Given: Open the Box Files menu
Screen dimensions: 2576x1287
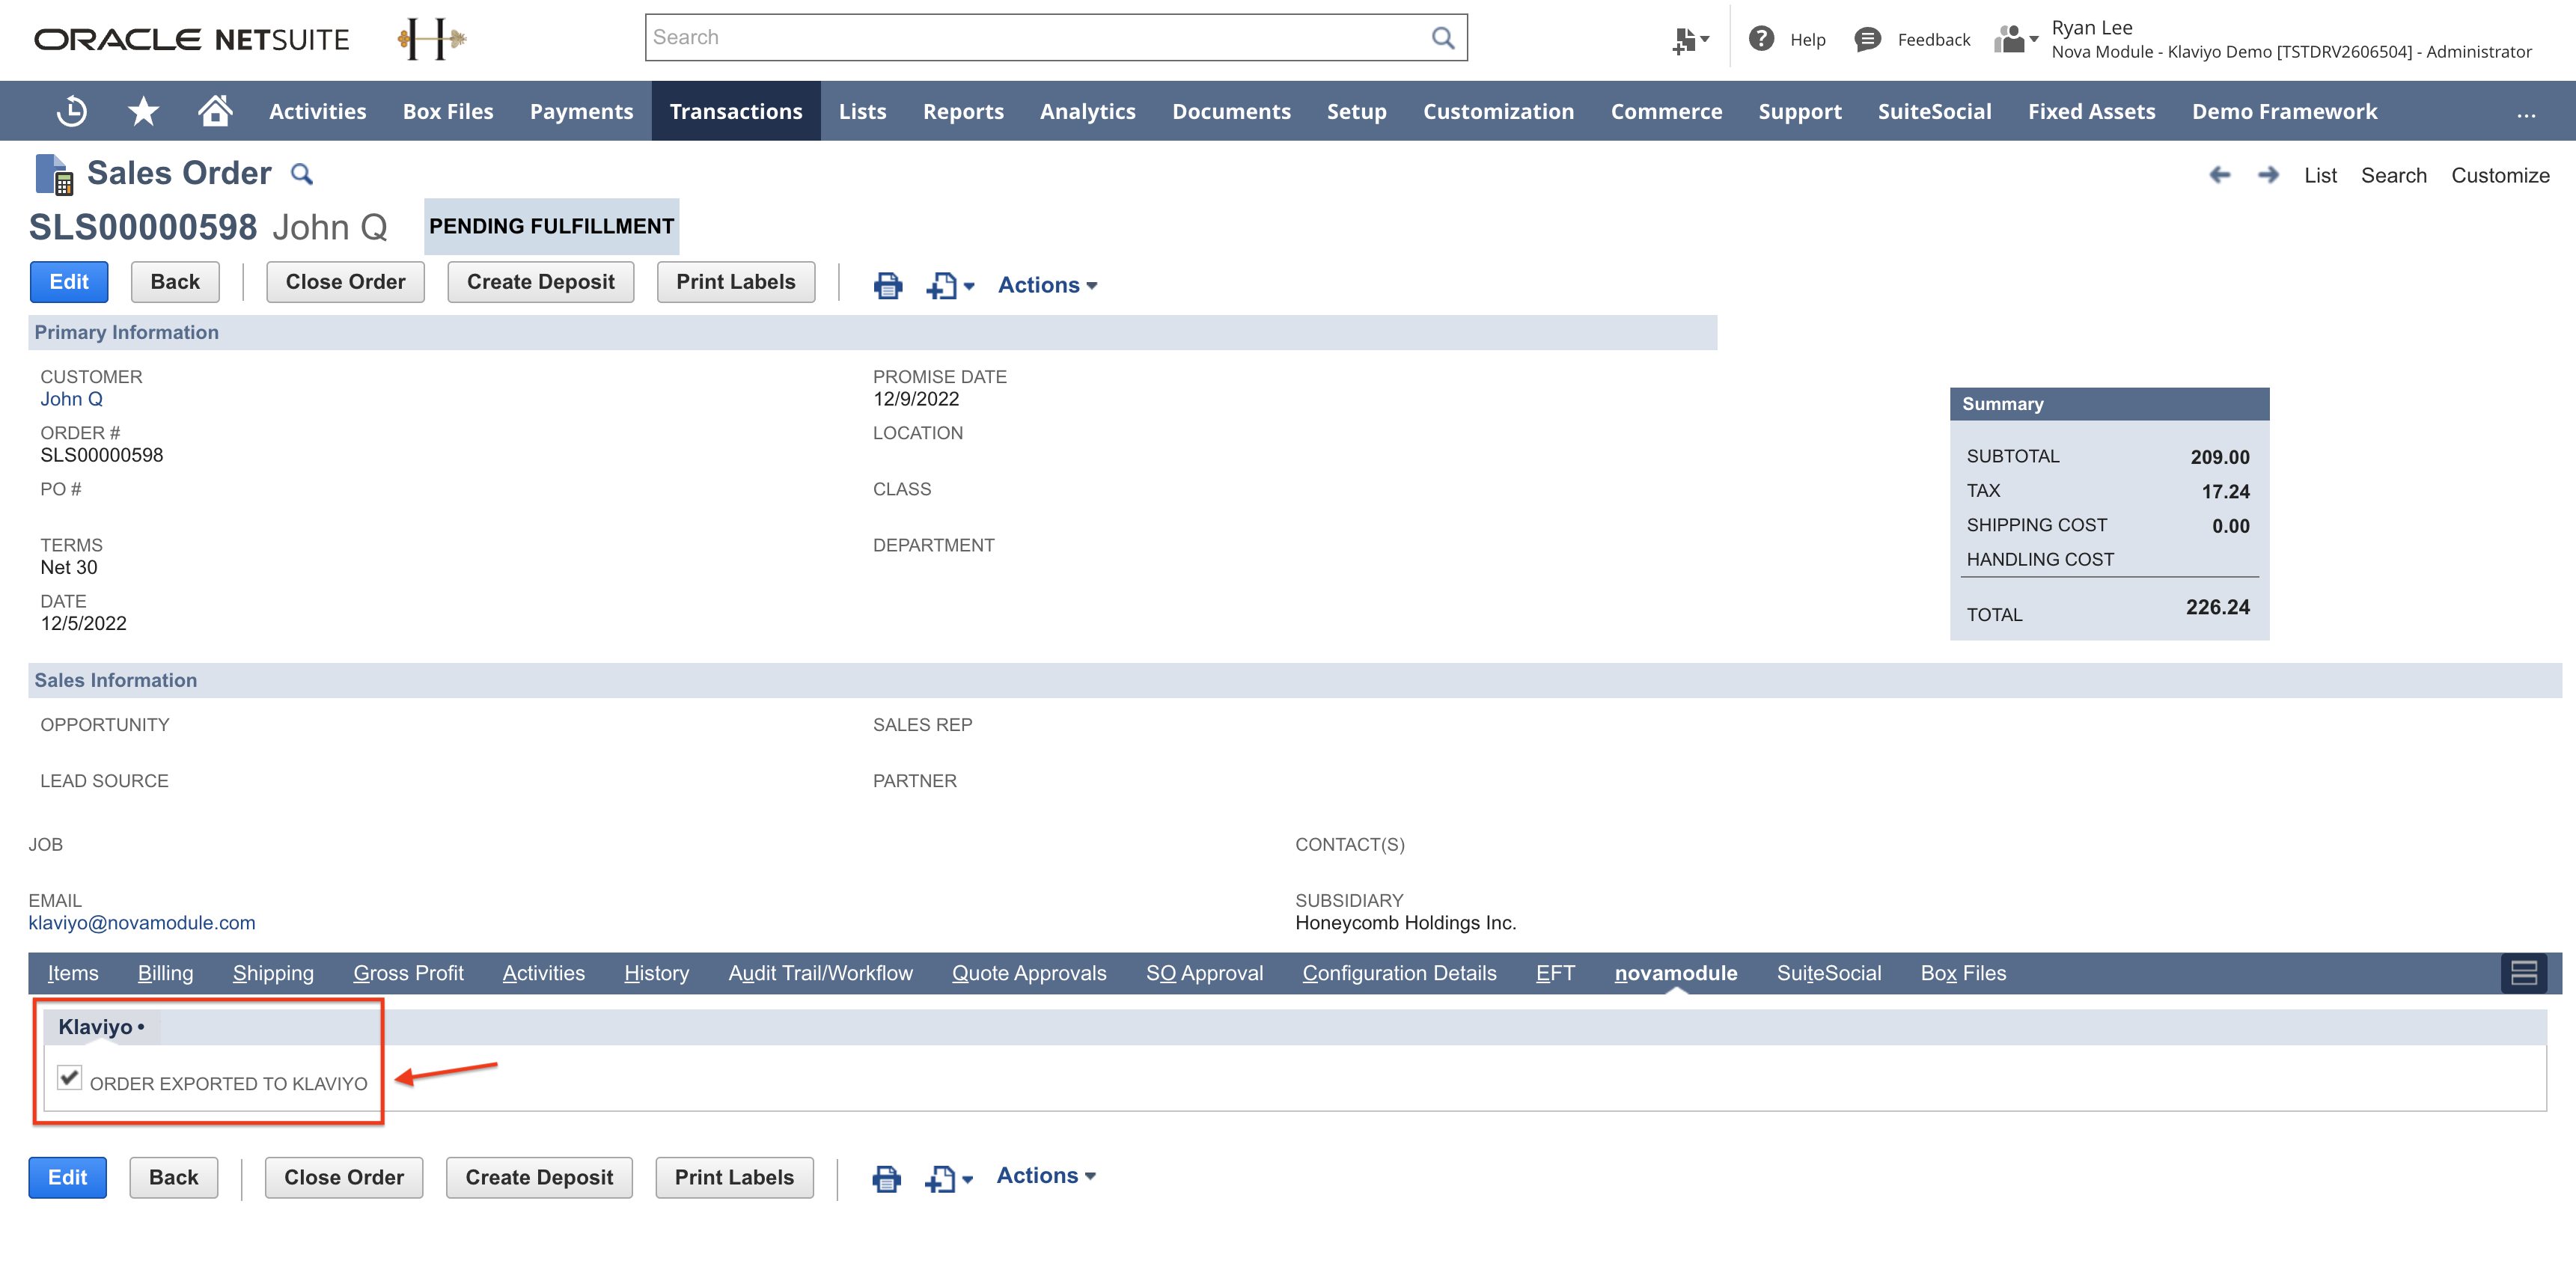Looking at the screenshot, I should [448, 111].
